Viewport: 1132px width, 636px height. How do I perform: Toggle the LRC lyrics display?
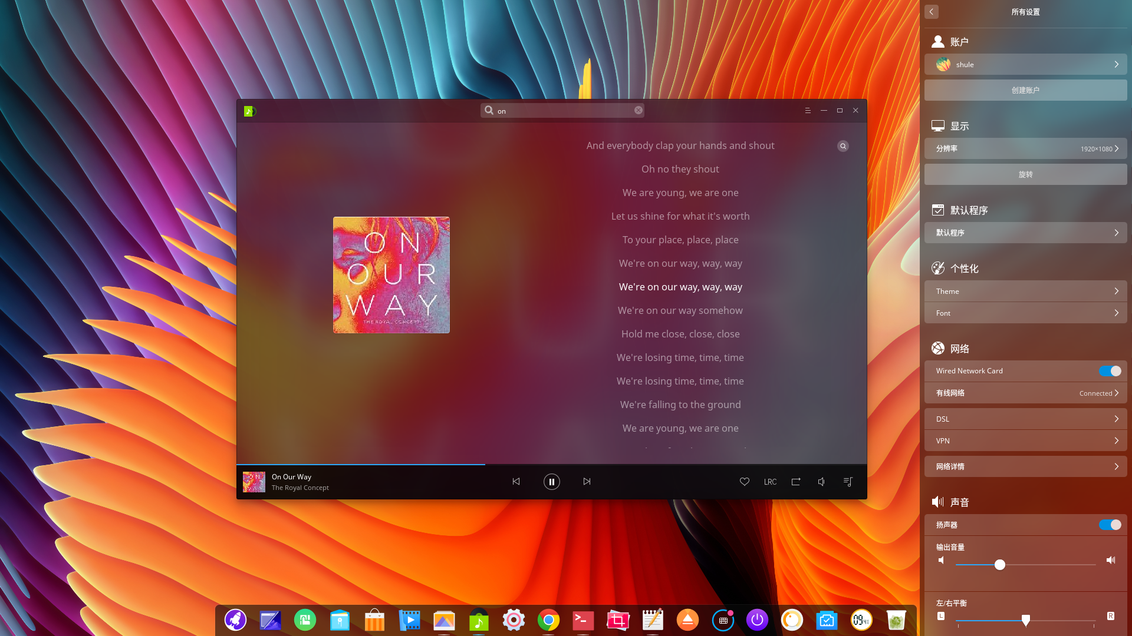point(770,482)
